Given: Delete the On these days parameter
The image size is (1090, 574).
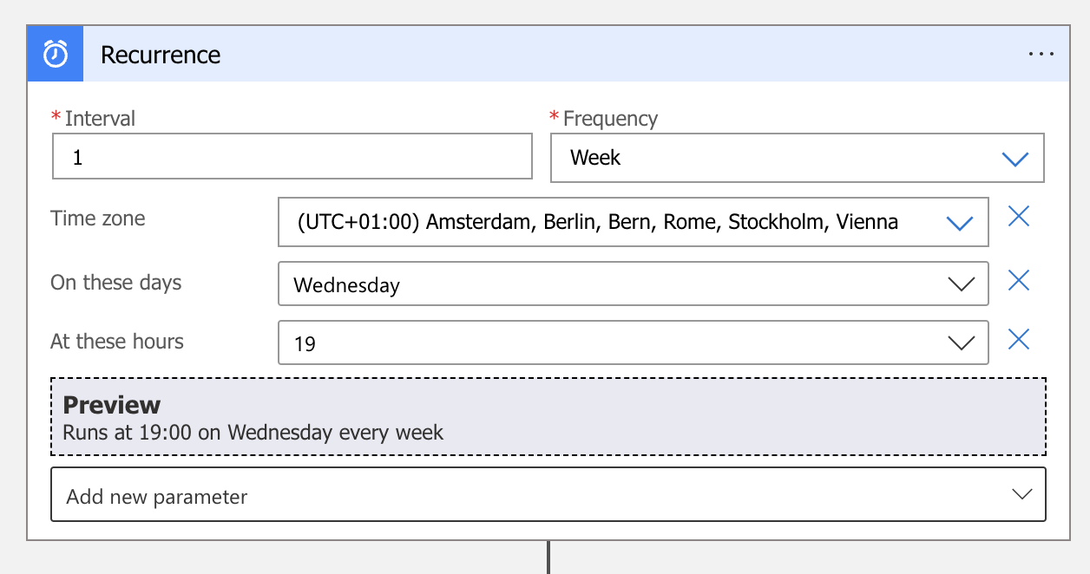Looking at the screenshot, I should tap(1018, 280).
